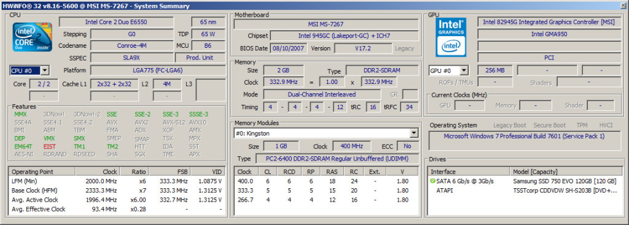Click the Memory Size 2 GB field
Image resolution: width=629 pixels, height=225 pixels.
pyautogui.click(x=283, y=71)
